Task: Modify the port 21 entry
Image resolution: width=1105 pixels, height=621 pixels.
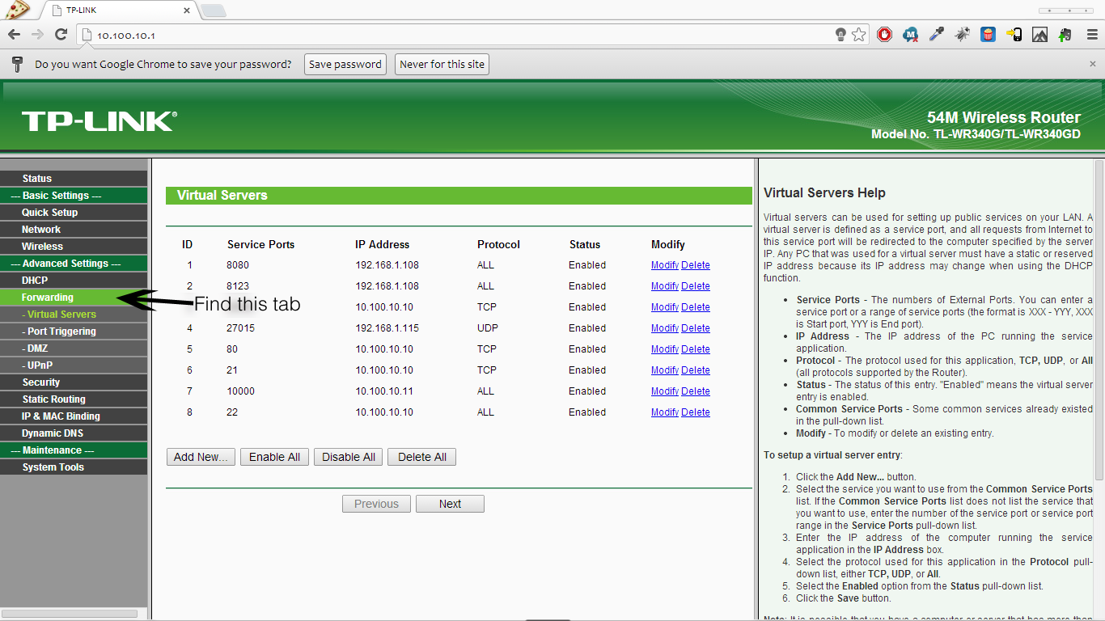Action: click(x=665, y=370)
